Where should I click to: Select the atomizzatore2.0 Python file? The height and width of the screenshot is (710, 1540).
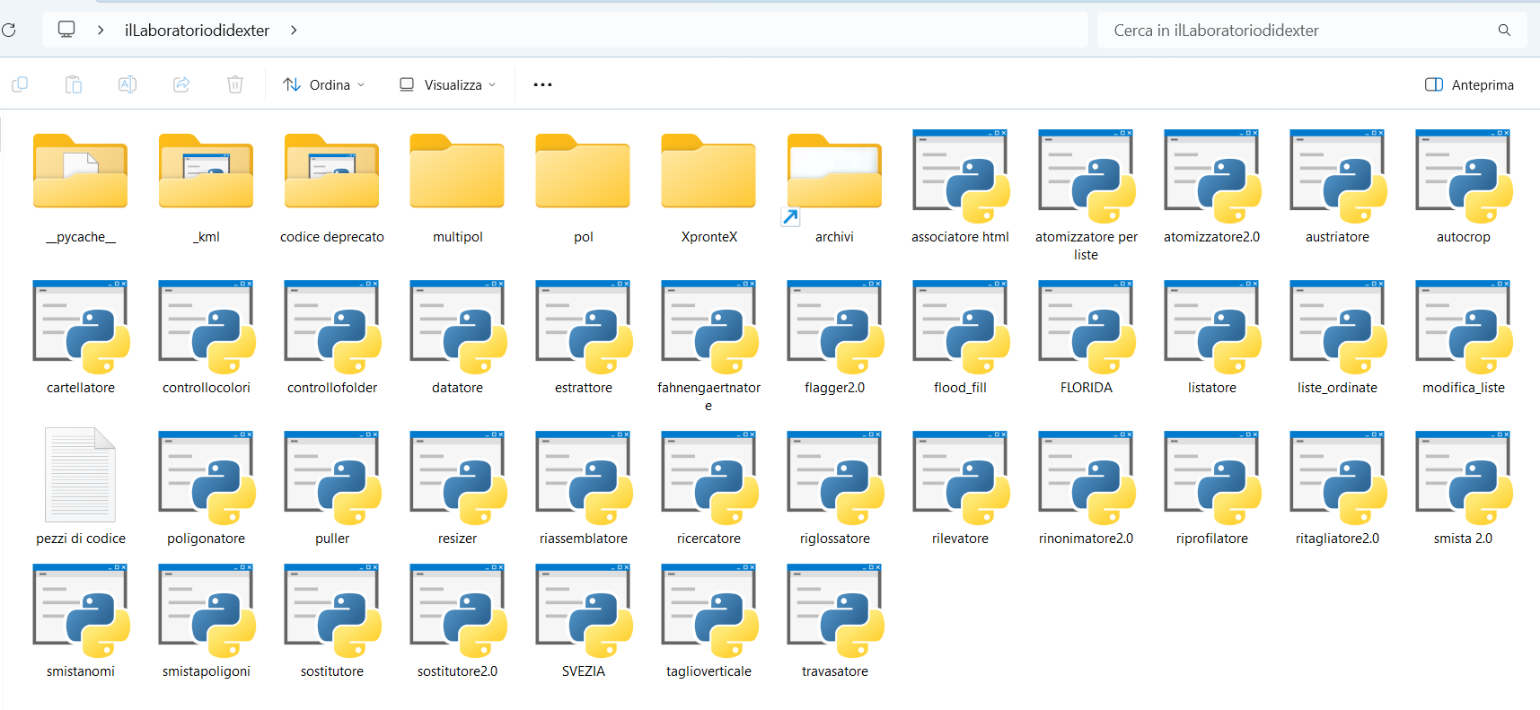[x=1212, y=188]
